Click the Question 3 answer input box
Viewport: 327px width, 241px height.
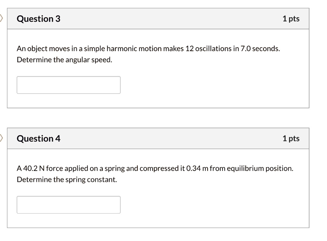[x=69, y=85]
